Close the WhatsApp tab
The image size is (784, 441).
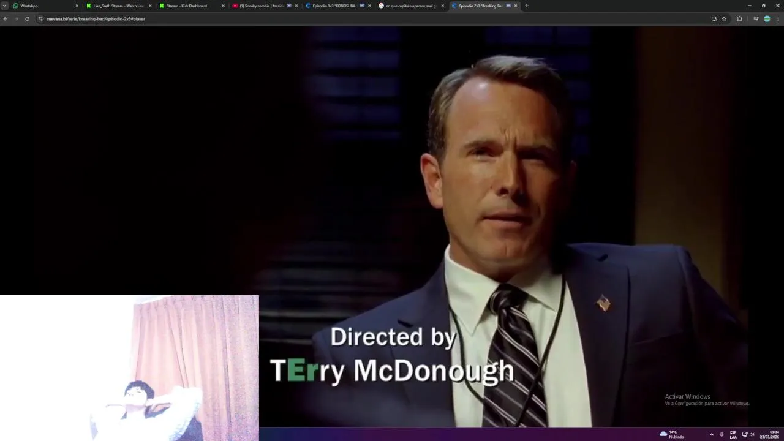pos(77,6)
